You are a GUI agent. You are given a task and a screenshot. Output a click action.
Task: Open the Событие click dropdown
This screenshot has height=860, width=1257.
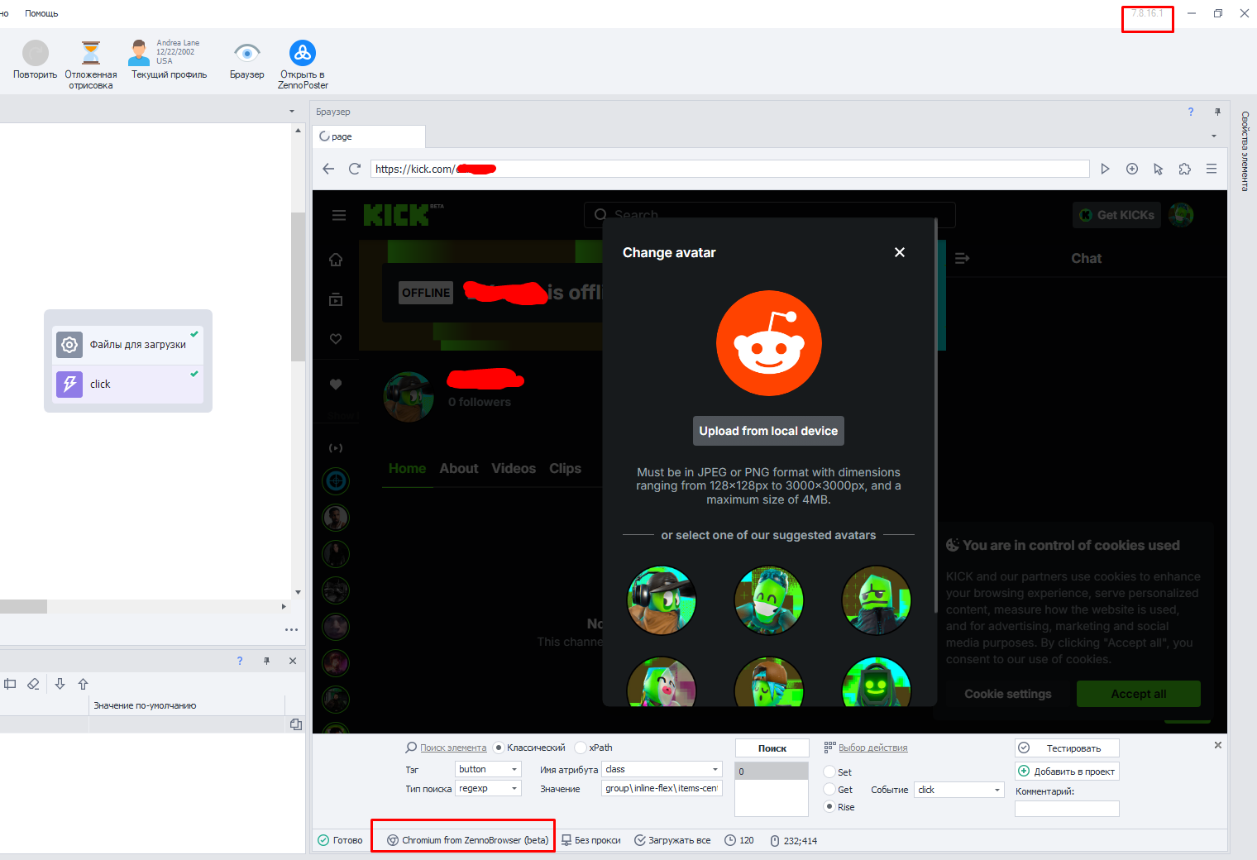tap(958, 790)
